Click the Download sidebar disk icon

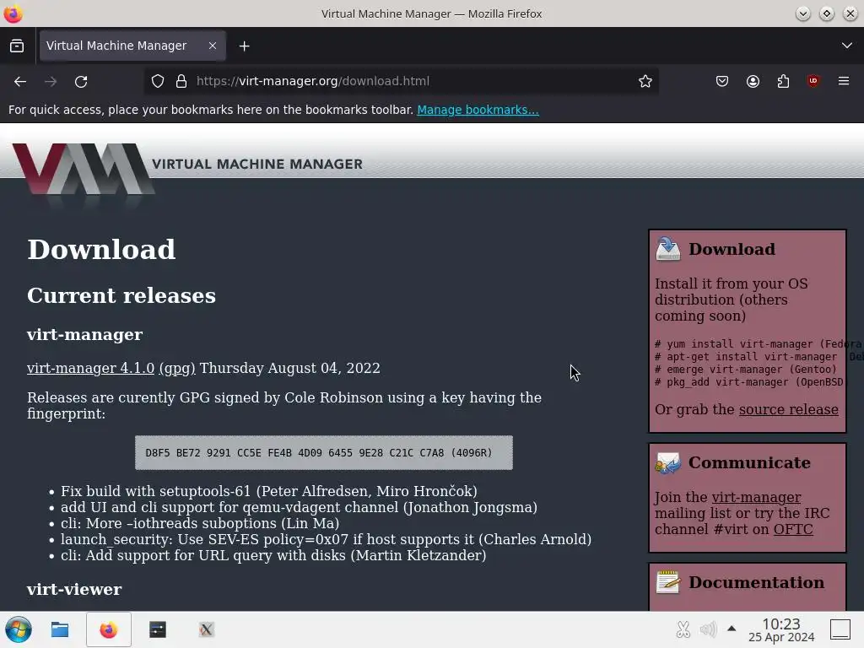coord(668,249)
